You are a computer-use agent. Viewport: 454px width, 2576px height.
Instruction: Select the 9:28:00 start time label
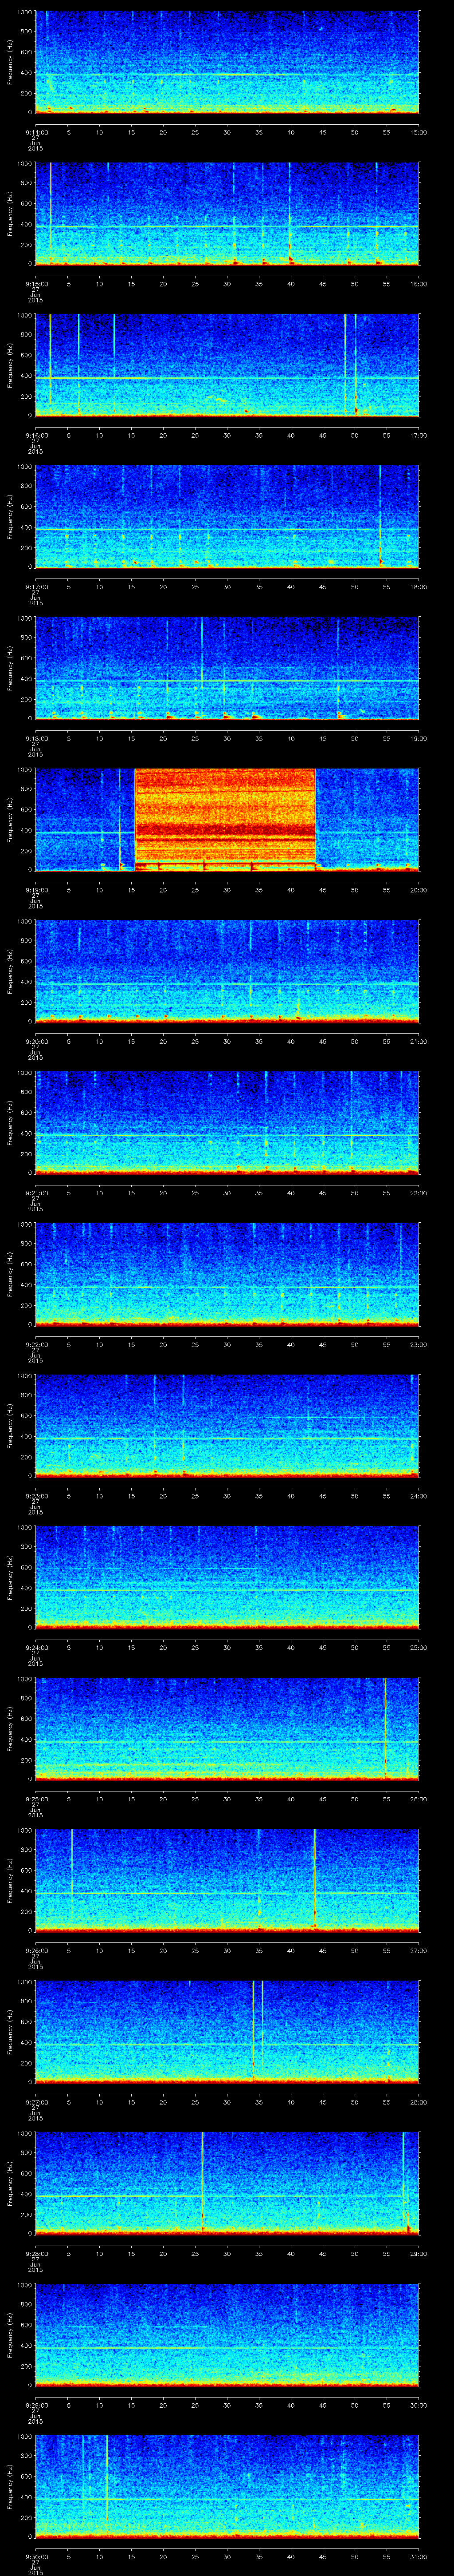37,2254
